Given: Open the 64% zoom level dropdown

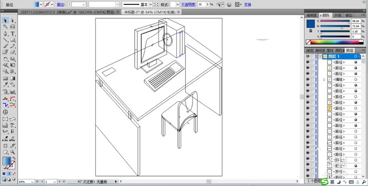Looking at the screenshot, I should pyautogui.click(x=32, y=182).
